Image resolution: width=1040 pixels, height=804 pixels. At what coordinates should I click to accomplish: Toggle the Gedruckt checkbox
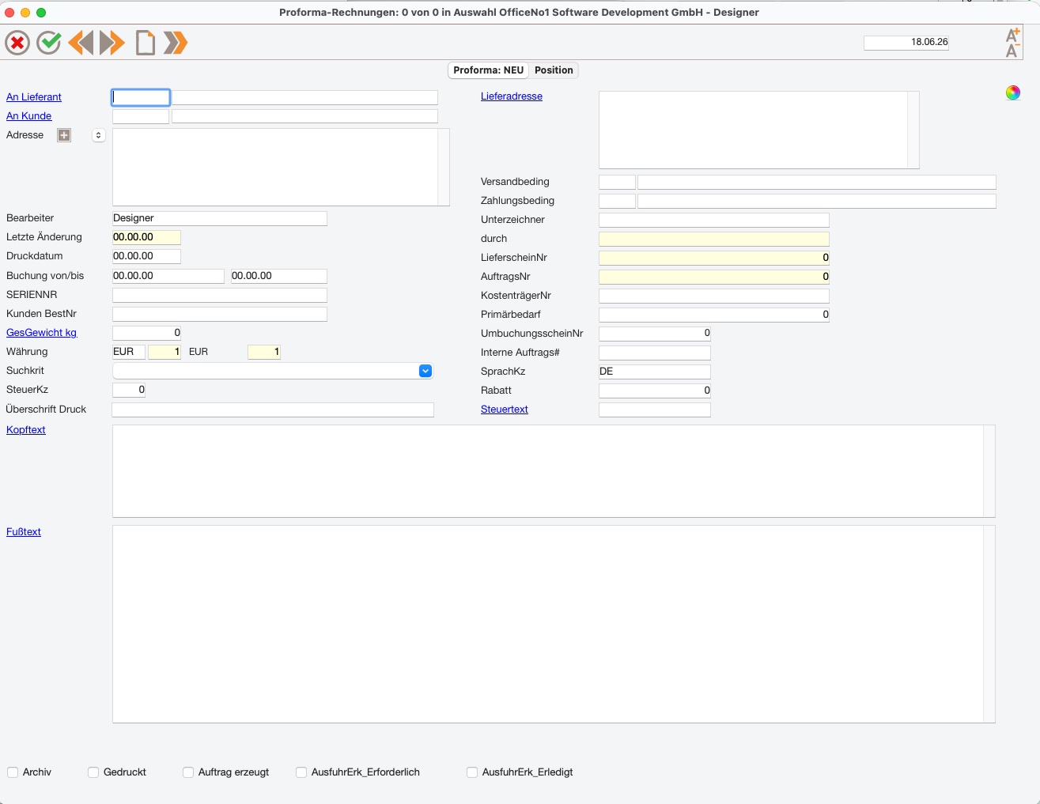click(93, 772)
